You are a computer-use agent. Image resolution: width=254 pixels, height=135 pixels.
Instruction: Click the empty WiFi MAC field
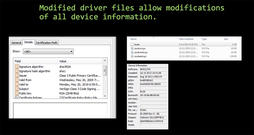(153, 99)
